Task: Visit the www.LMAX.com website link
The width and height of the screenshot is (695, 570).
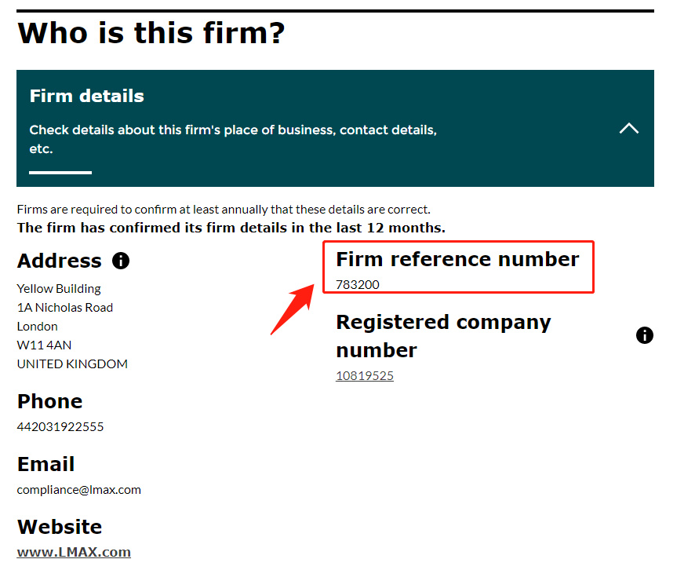Action: click(74, 552)
